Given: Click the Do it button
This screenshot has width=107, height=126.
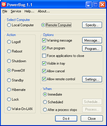Looking at the screenshot, I should [x=66, y=119].
